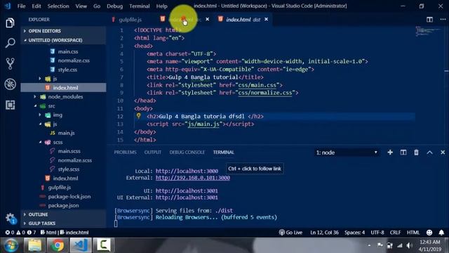Open the feedback smiley in status bar

pyautogui.click(x=429, y=233)
